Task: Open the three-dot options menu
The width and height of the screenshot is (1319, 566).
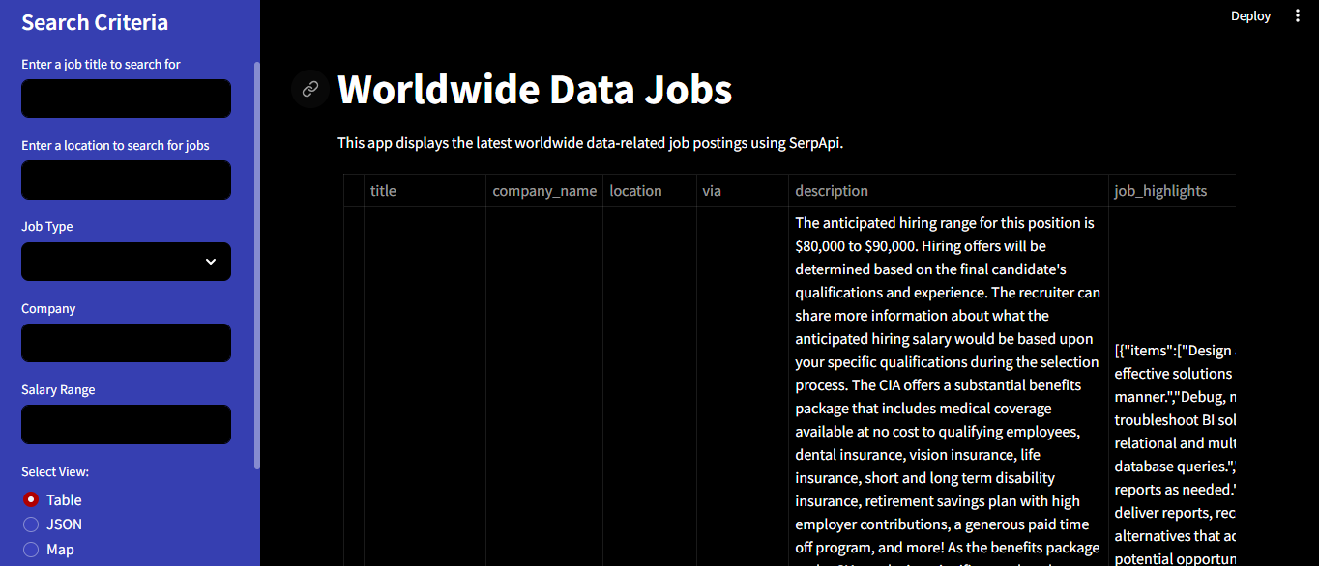Action: point(1297,15)
